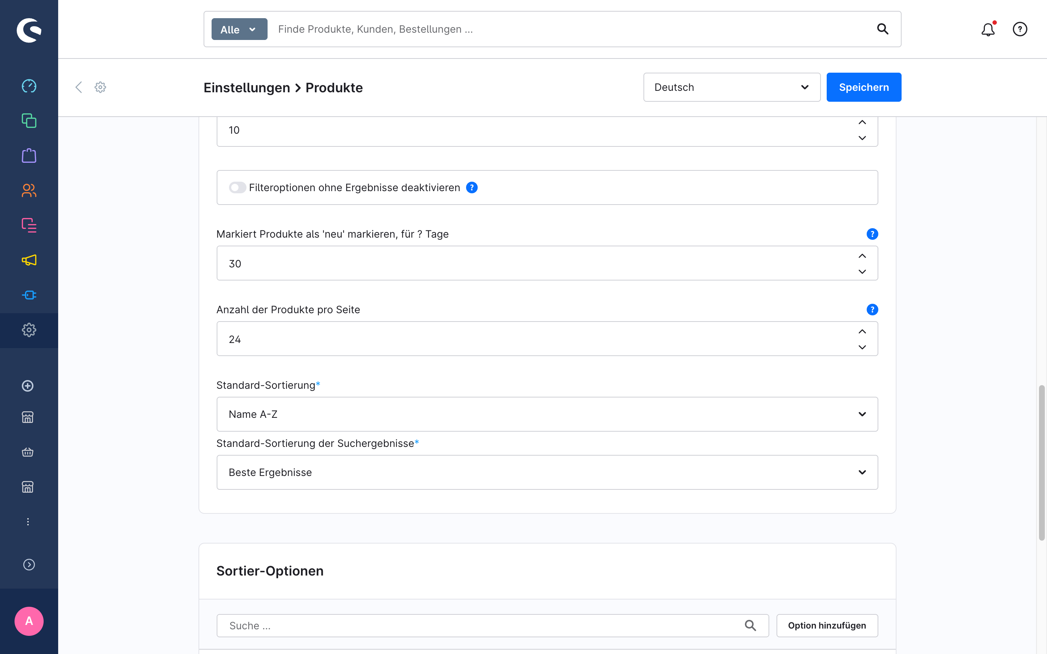Open the Beste Ergebnisse sorting dropdown

click(547, 472)
